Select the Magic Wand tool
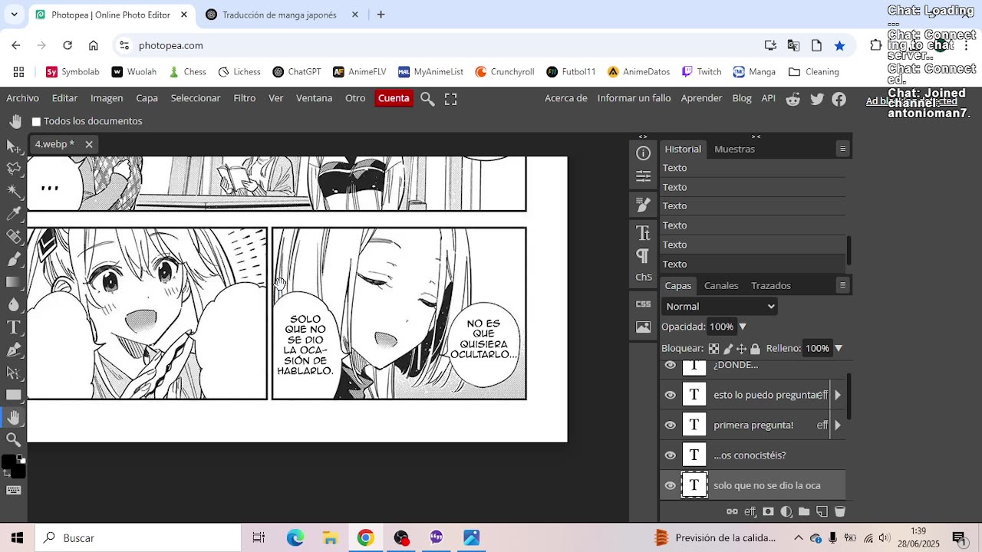Viewport: 982px width, 552px height. (13, 191)
